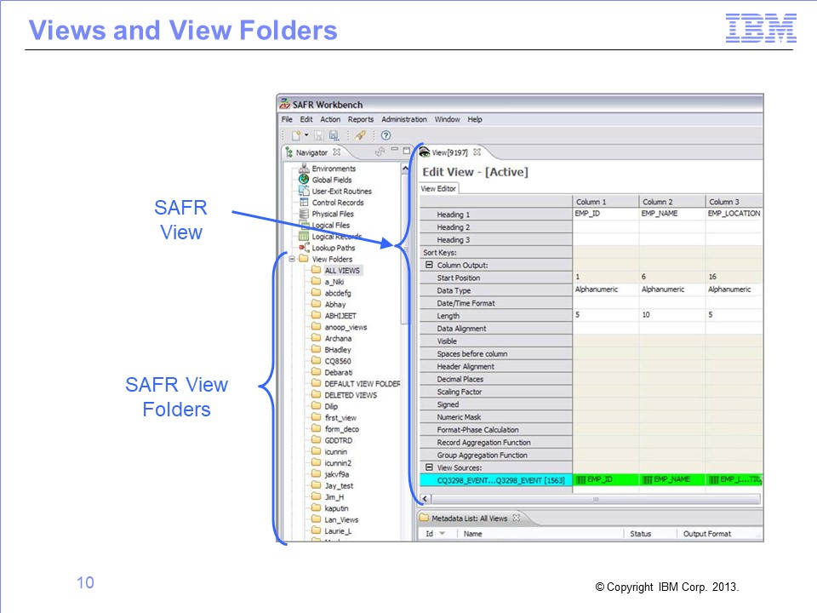Click the New item toolbar icon

point(296,135)
